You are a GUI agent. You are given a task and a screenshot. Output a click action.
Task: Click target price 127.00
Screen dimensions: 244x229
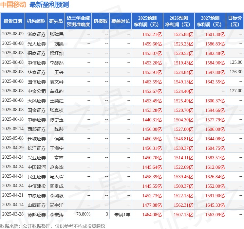[236, 91]
